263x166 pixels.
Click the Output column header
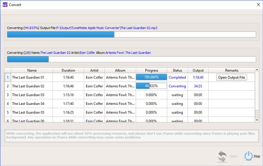point(198,70)
